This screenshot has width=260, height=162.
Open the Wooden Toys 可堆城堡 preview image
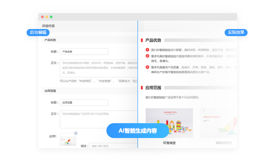pyautogui.click(x=169, y=123)
